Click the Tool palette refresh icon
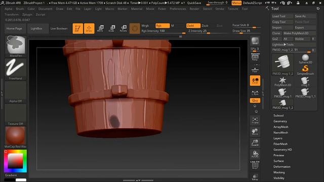The width and height of the screenshot is (324, 182). 318,9
